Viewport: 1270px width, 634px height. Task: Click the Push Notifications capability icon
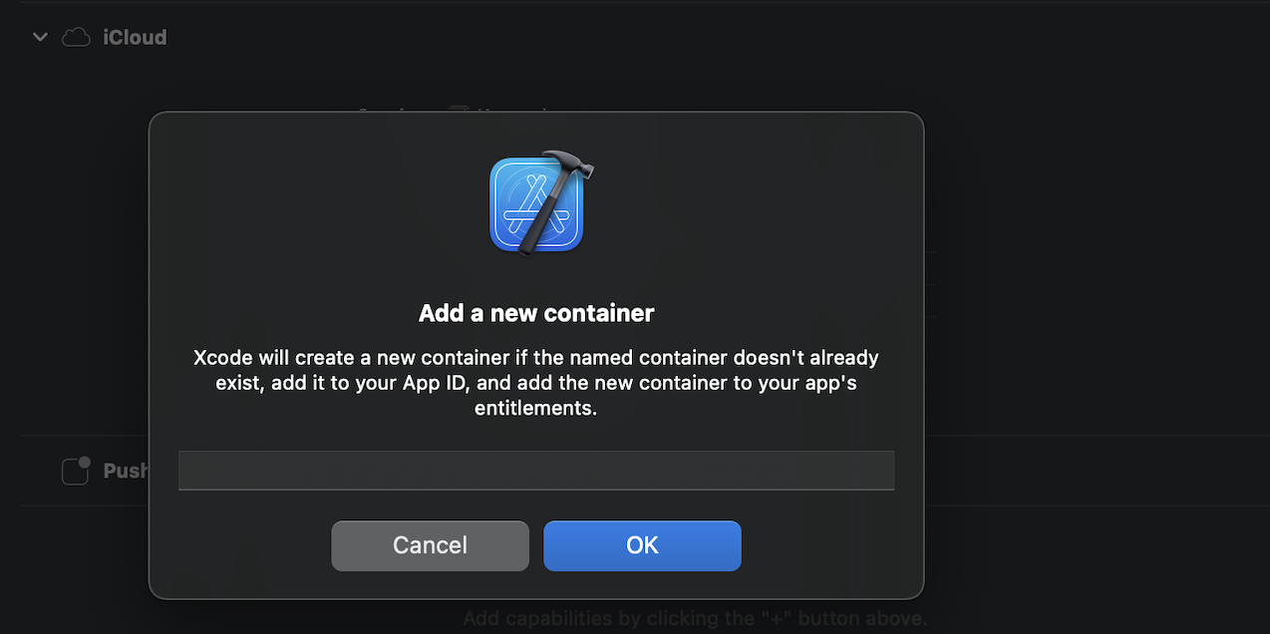point(75,471)
